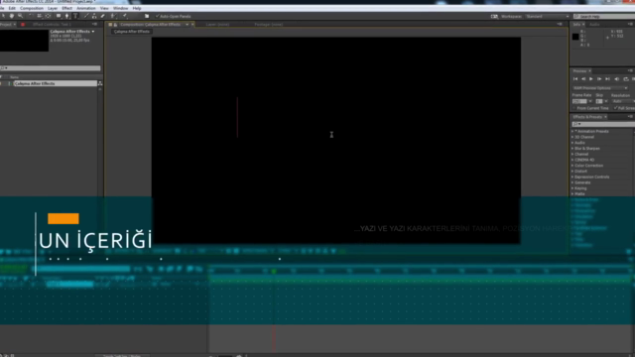Expand Generate effects category
Viewport: 635px width, 357px height.
pos(572,182)
